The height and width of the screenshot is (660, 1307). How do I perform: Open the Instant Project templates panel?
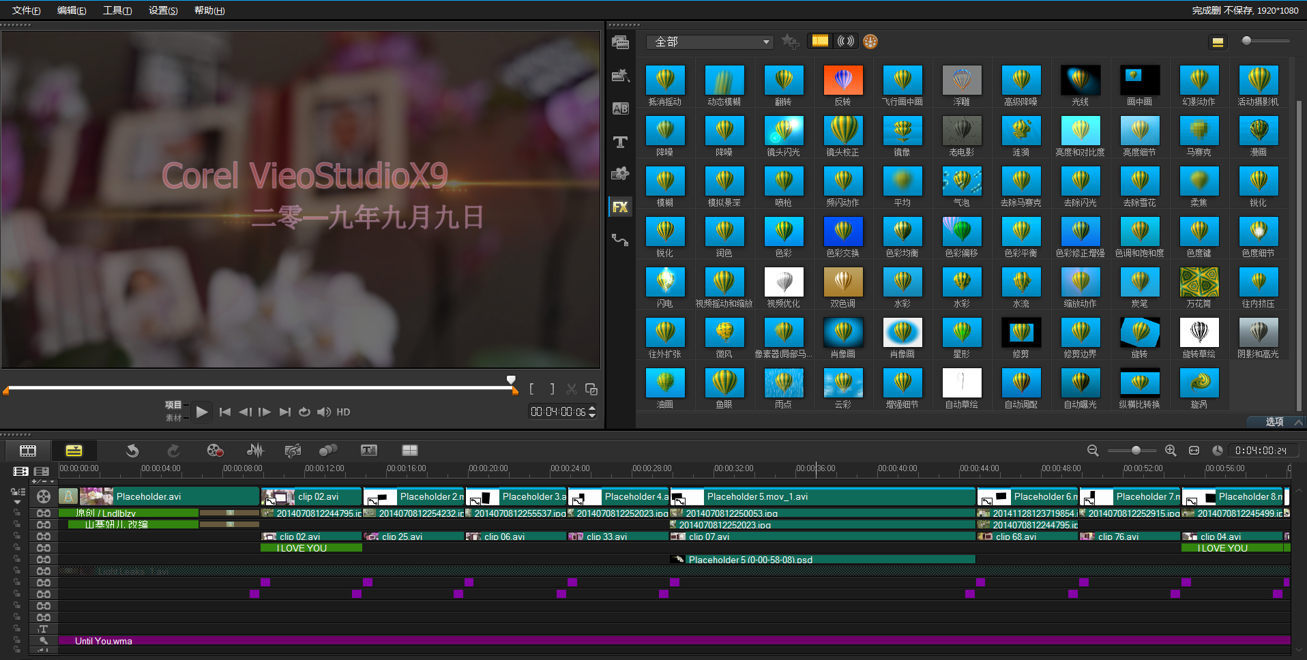620,76
